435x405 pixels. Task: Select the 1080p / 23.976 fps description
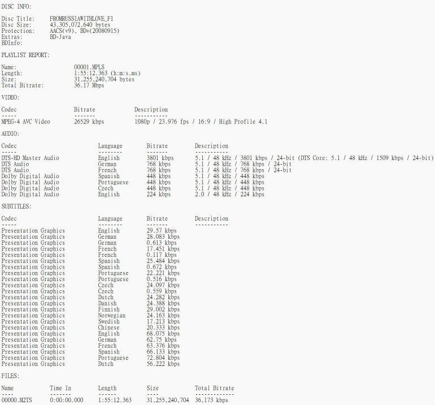(x=201, y=122)
